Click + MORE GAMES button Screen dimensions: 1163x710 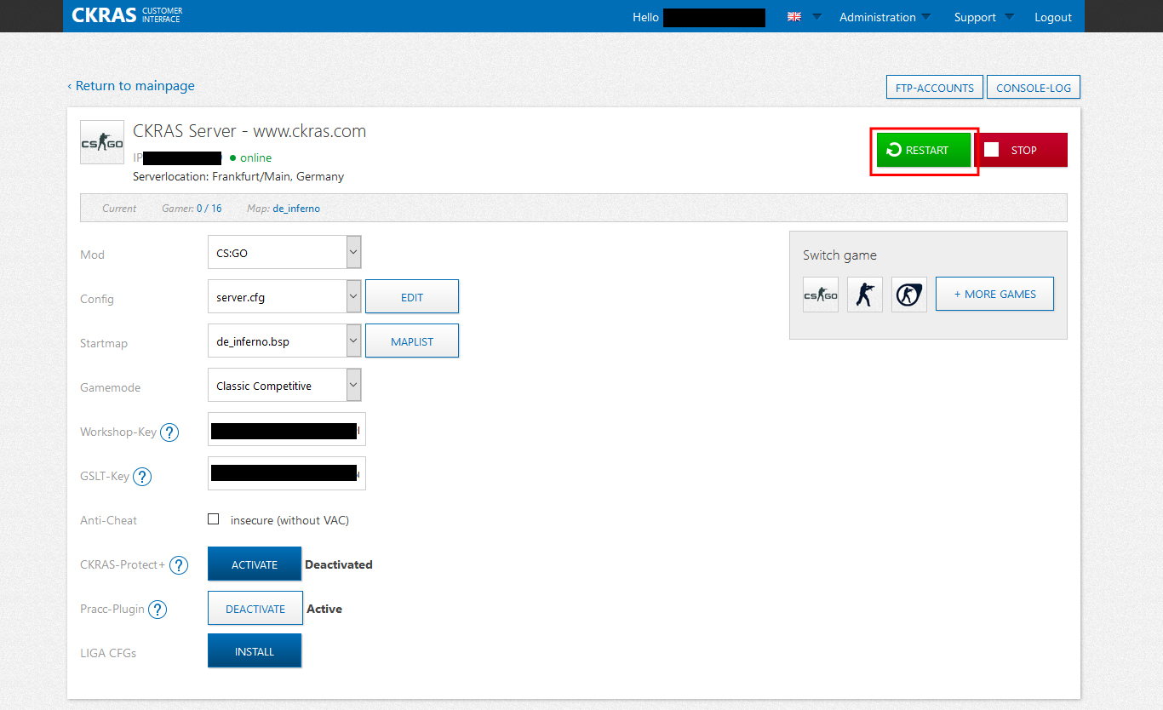pos(994,294)
